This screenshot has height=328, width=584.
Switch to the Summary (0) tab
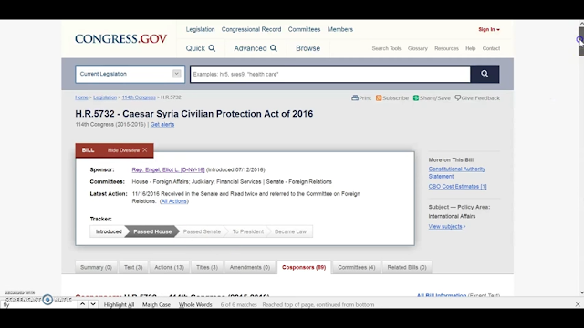click(96, 267)
